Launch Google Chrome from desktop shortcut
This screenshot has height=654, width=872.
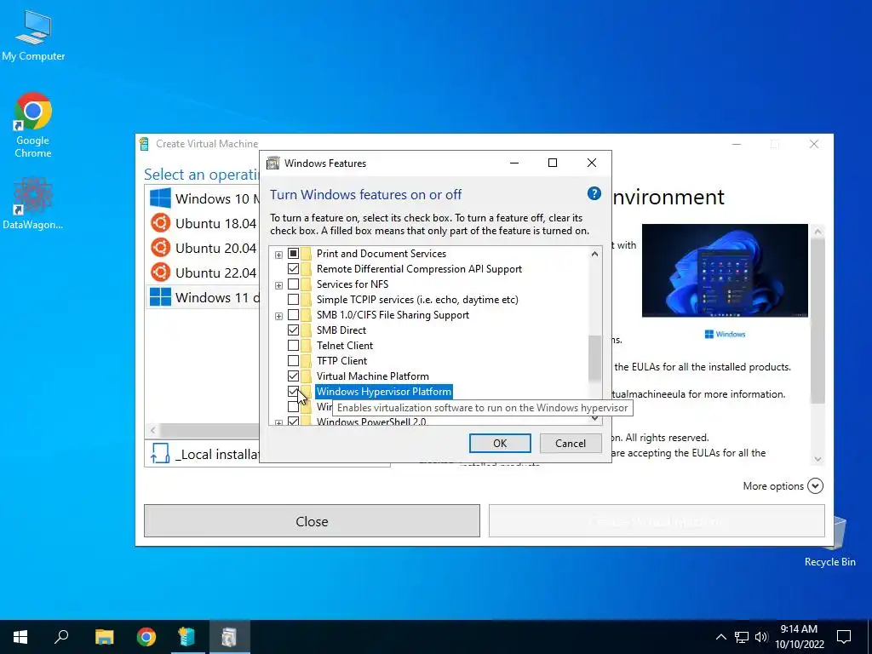click(33, 125)
